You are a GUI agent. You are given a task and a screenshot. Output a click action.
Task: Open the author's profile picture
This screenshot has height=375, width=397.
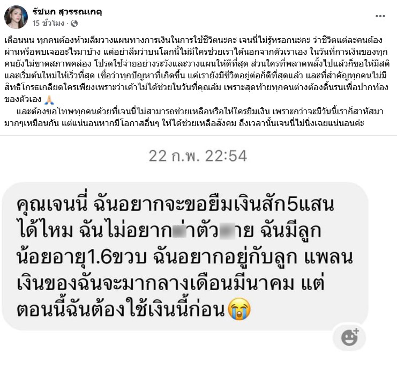pyautogui.click(x=16, y=17)
